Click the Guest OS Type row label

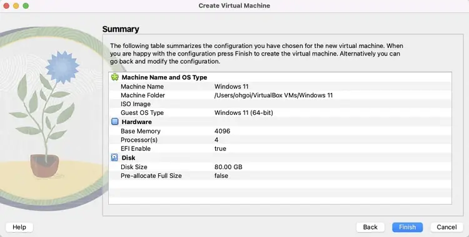click(x=142, y=113)
